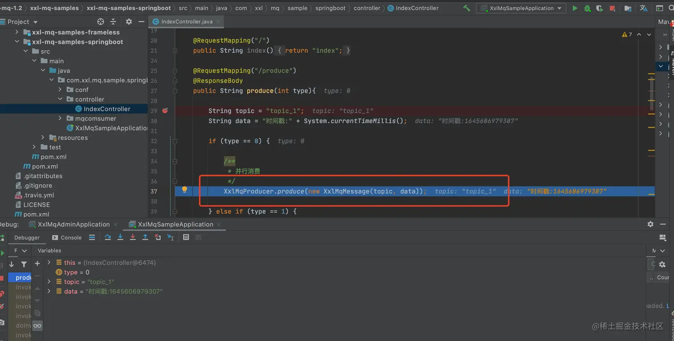Run XxlMqSampleApplication with the green play icon
The height and width of the screenshot is (341, 674).
click(x=575, y=8)
